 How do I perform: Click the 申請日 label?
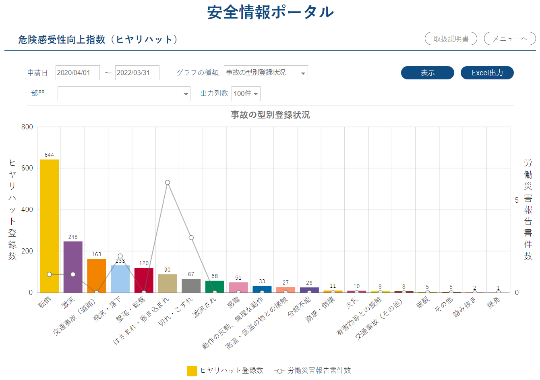pyautogui.click(x=37, y=73)
